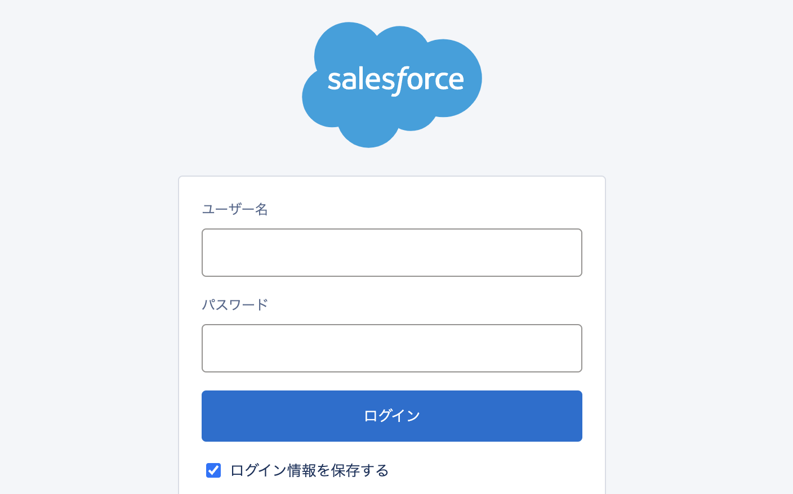Viewport: 793px width, 494px height.
Task: Click the パスワード field label
Action: (235, 305)
